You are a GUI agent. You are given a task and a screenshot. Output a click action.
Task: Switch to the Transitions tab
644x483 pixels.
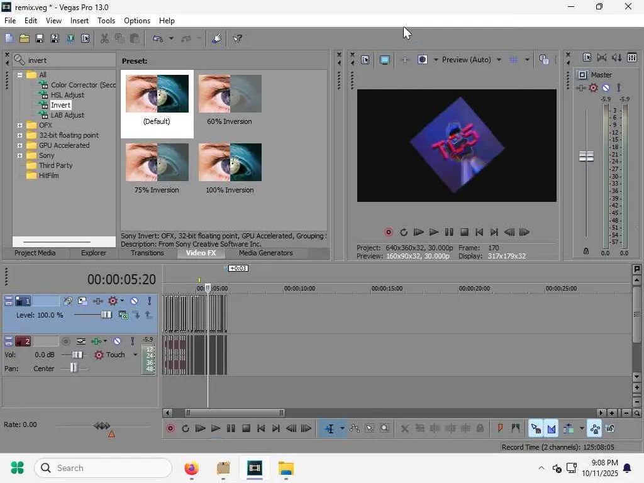(x=147, y=253)
